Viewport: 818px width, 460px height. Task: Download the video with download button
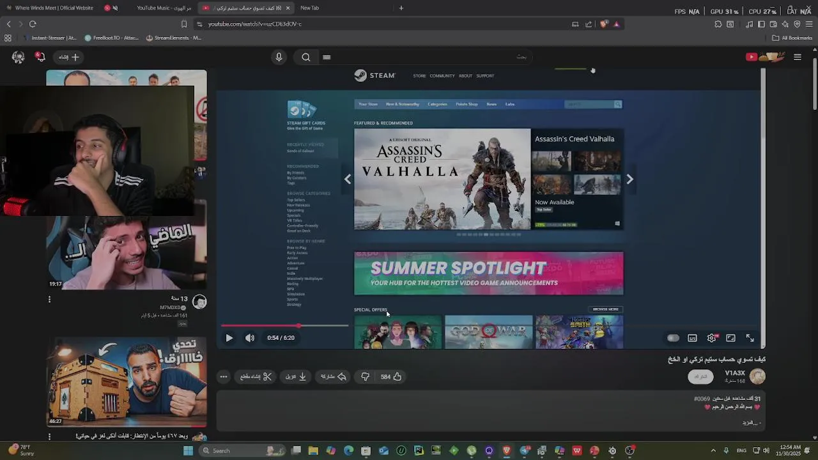coord(296,377)
